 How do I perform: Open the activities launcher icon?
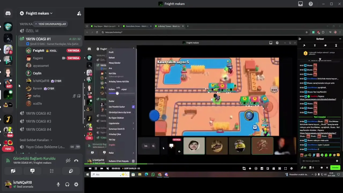pos(52,171)
